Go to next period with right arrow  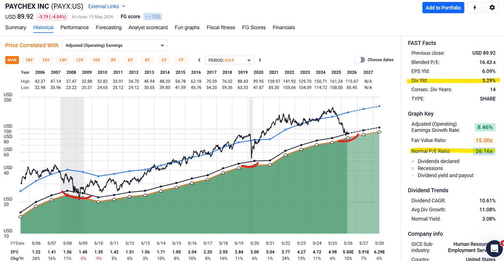260,60
